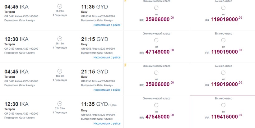
Task: Click gold ribbon icon on the 16h 0m flight
Action: (x=125, y=65)
